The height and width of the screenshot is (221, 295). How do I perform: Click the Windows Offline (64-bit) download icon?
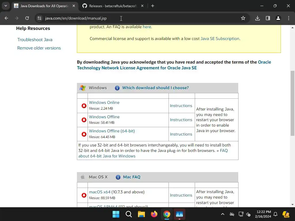(x=84, y=134)
